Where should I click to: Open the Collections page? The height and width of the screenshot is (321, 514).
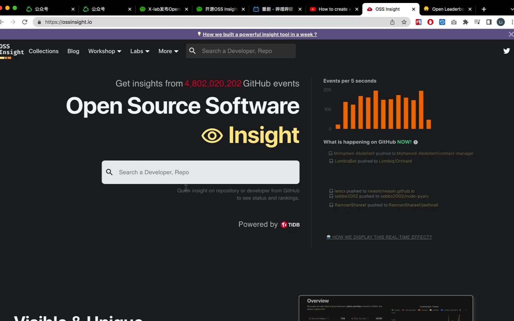tap(43, 51)
